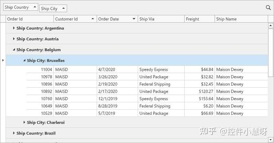Screen dimensions: 274x143
Task: Select order 10978 cell
Action: 40,77
